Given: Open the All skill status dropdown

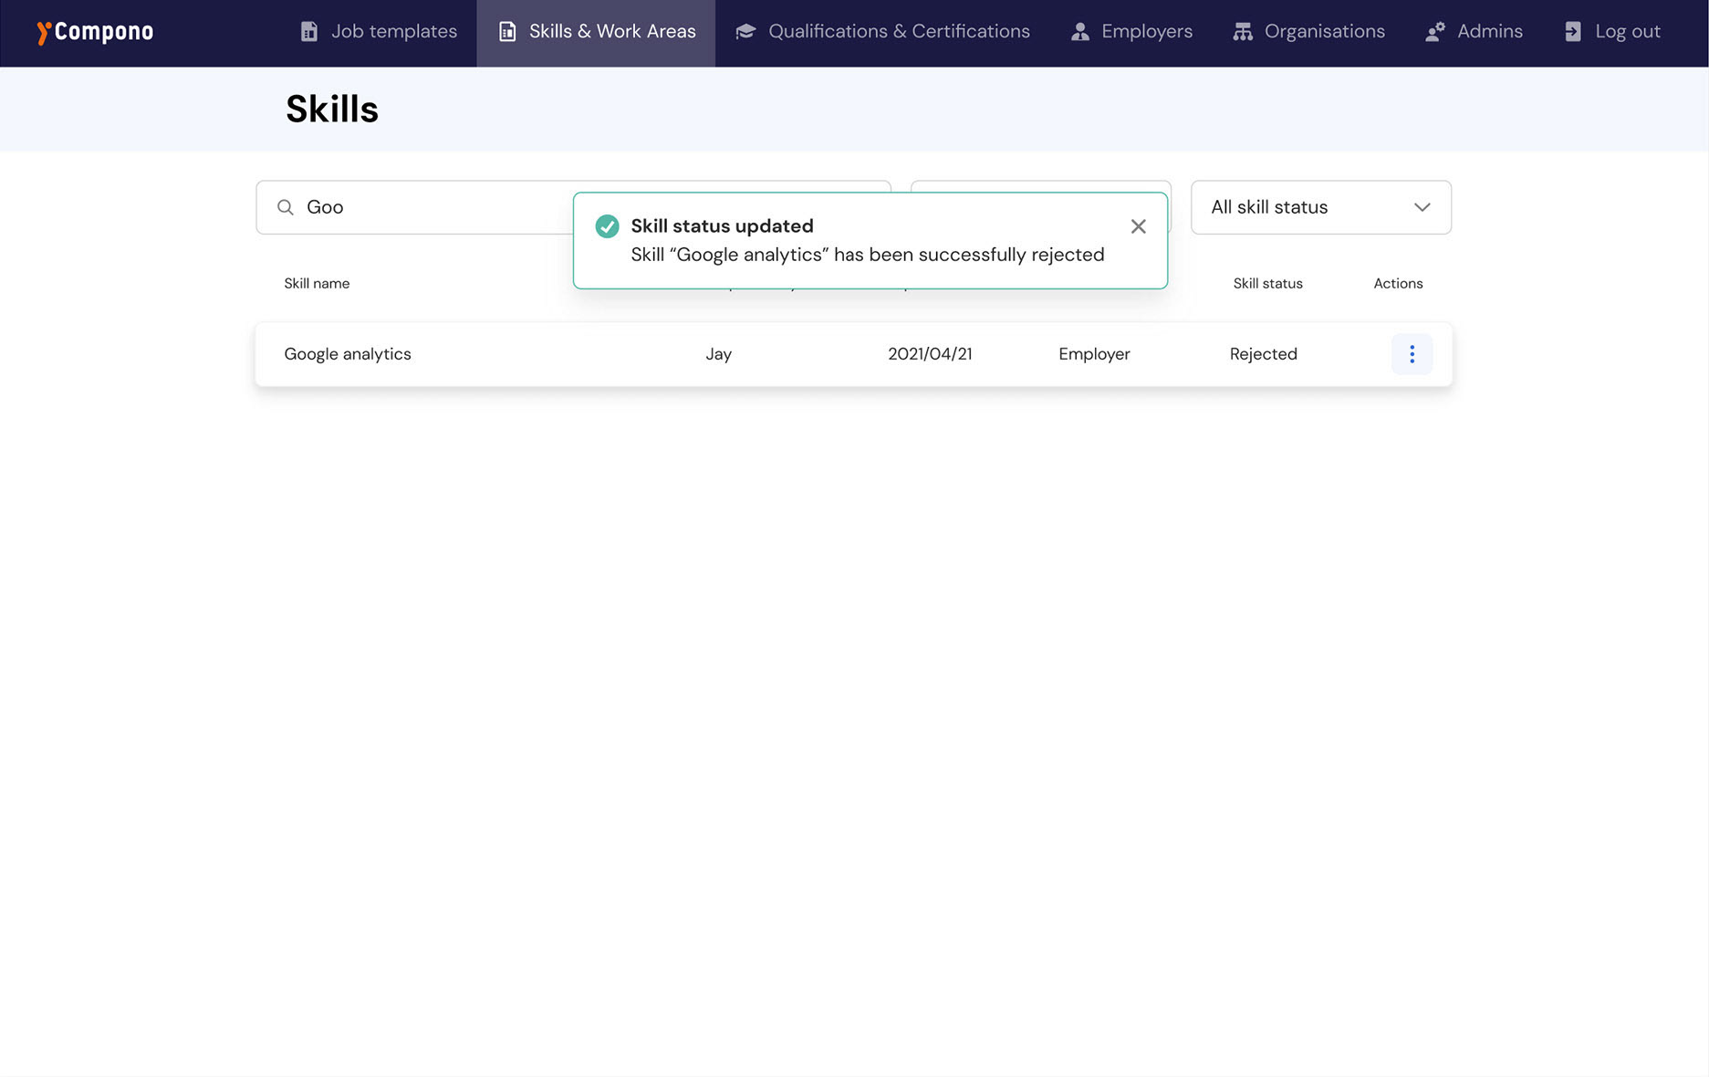Looking at the screenshot, I should (1321, 207).
